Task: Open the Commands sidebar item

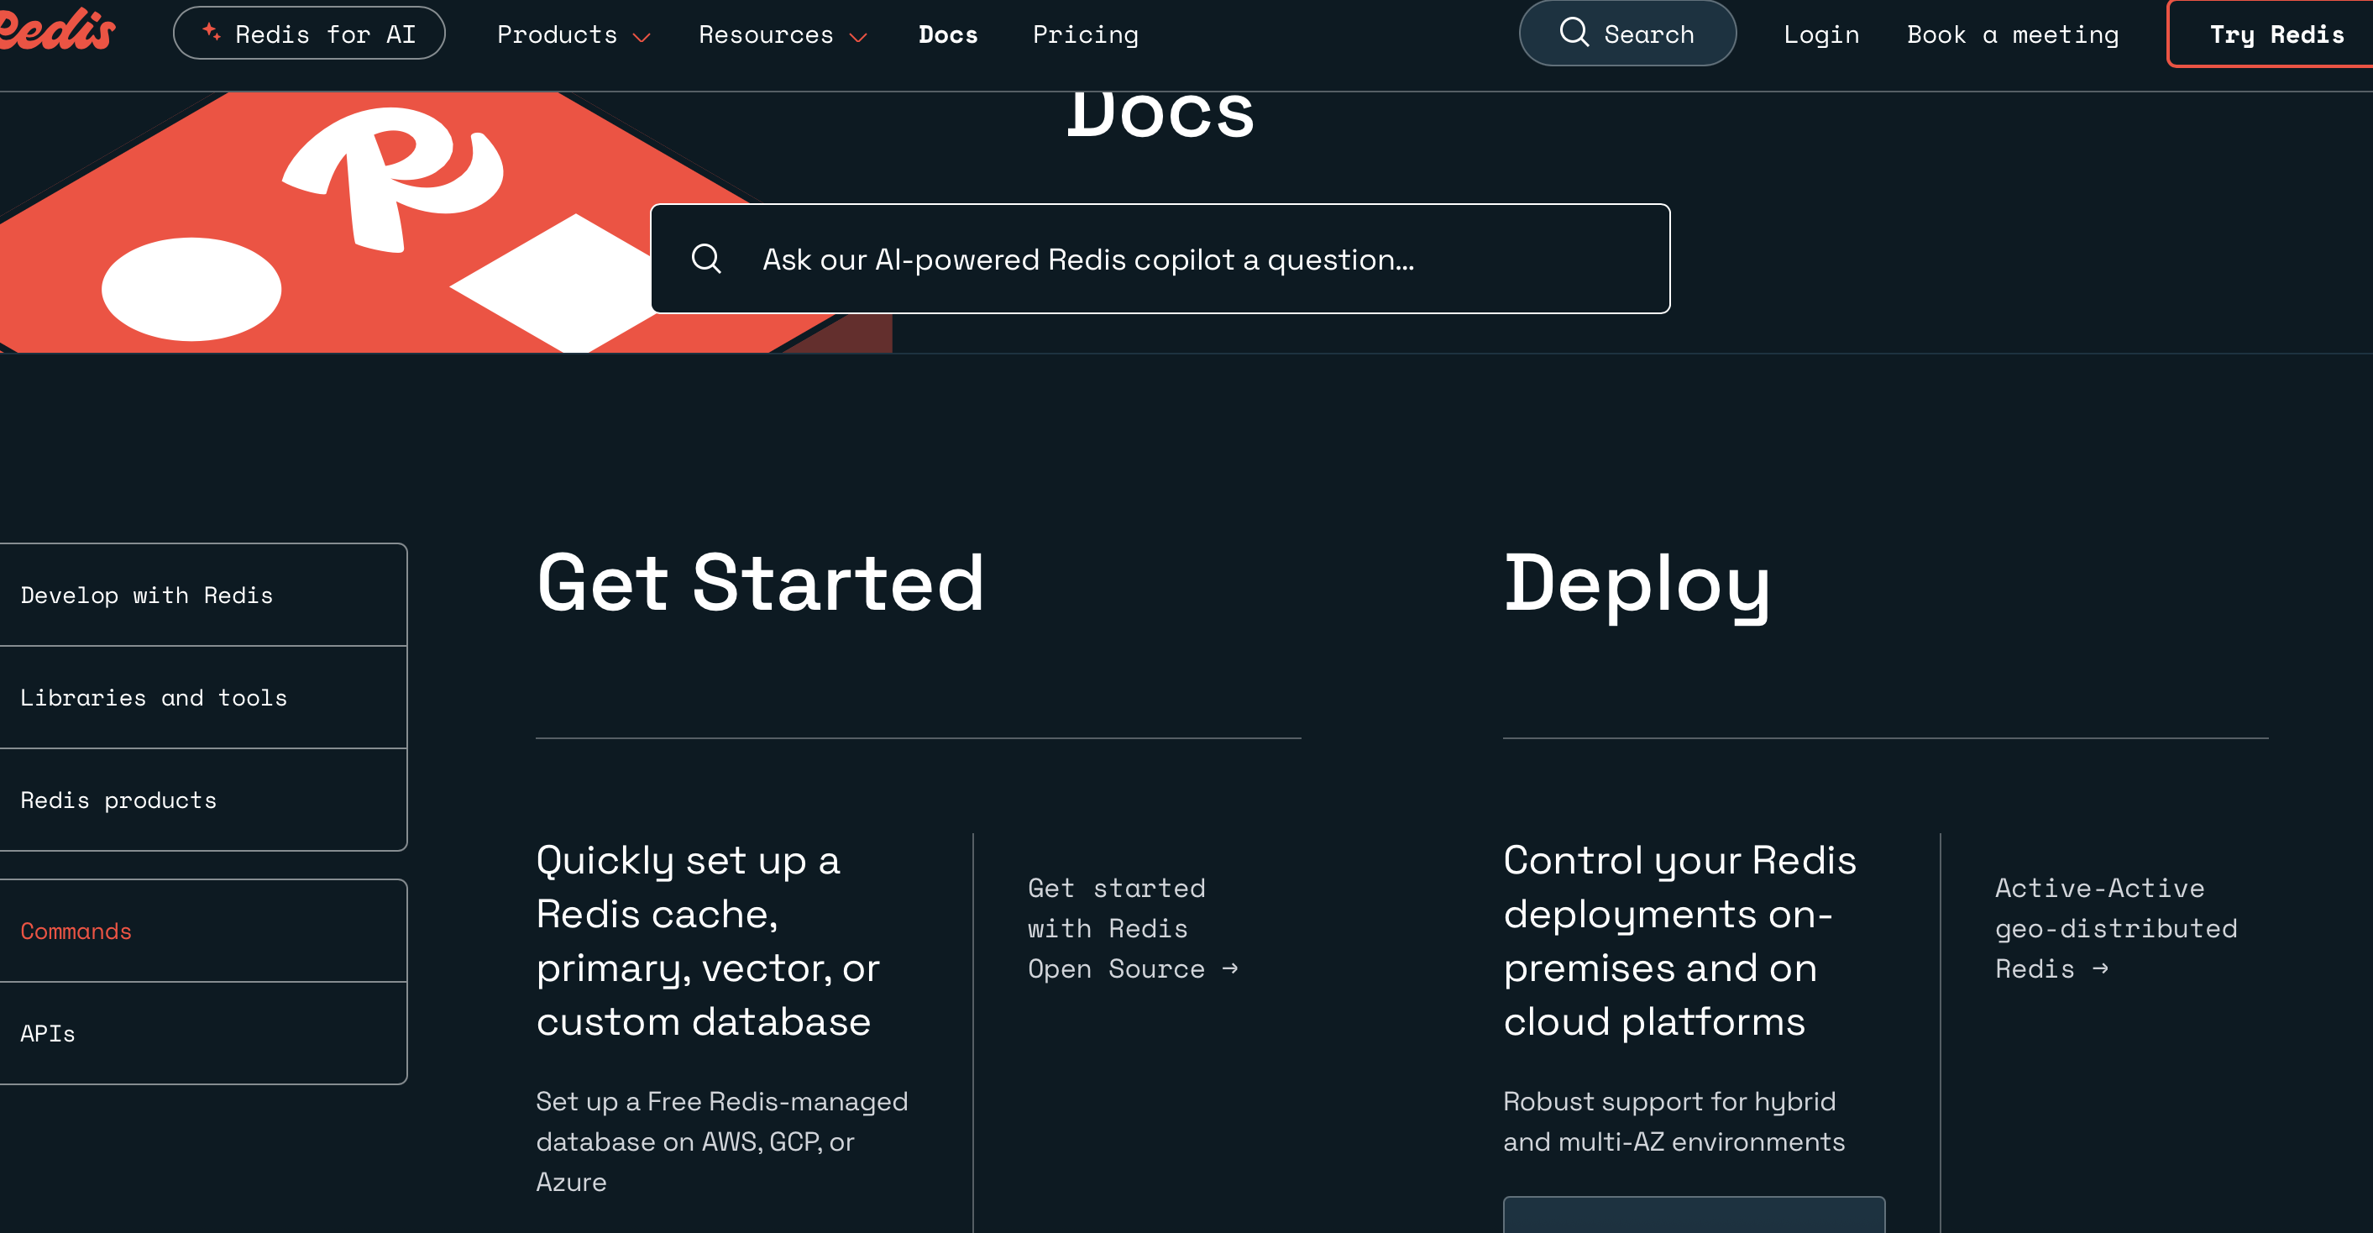Action: pos(76,931)
